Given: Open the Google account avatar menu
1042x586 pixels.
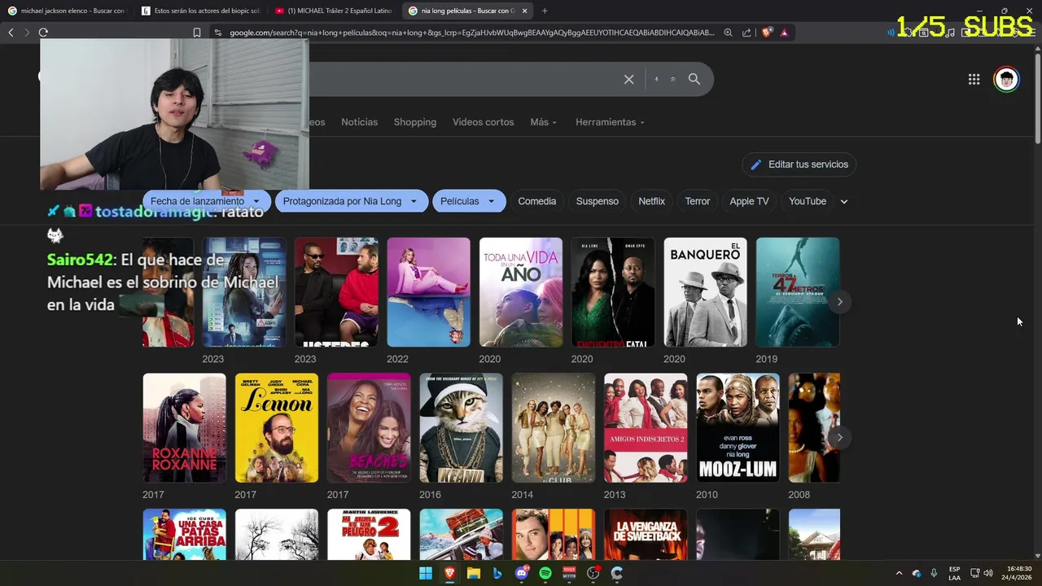Looking at the screenshot, I should point(1007,79).
